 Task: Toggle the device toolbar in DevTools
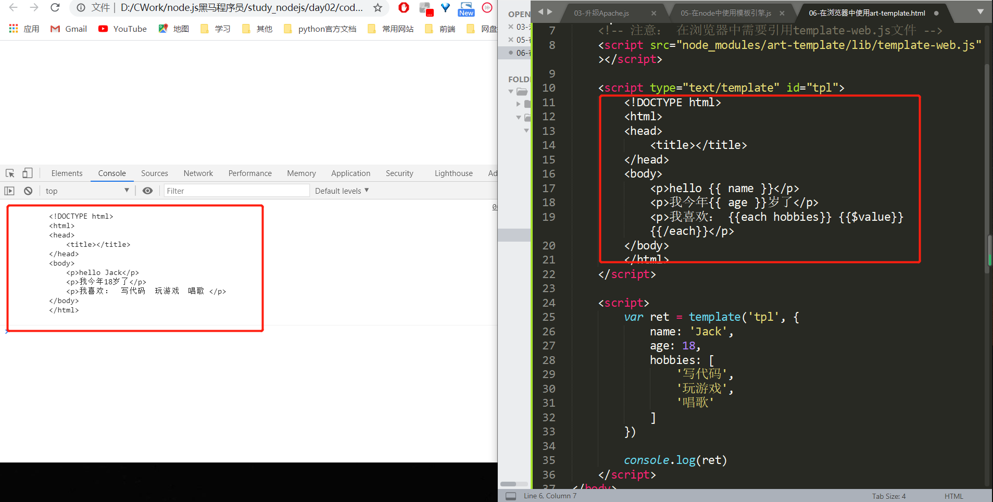[27, 173]
